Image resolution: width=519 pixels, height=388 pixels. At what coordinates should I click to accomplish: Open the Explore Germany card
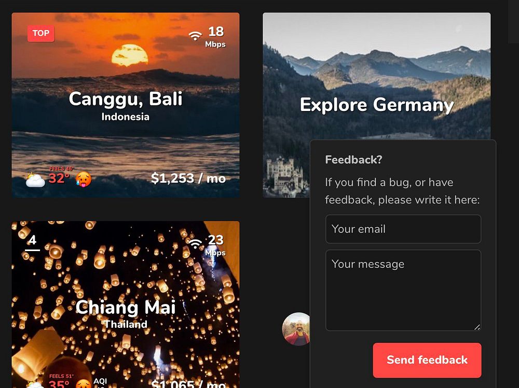tap(377, 76)
